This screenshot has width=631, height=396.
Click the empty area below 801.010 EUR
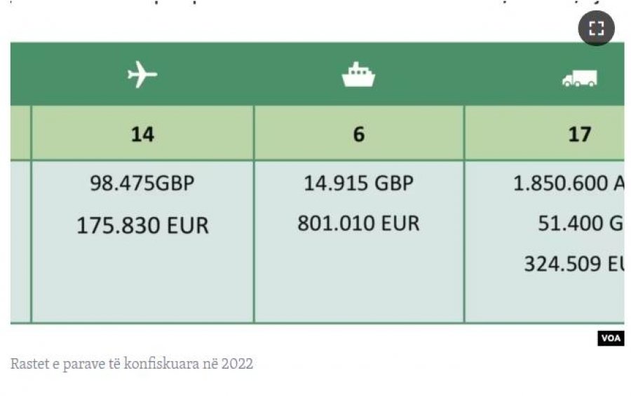pyautogui.click(x=358, y=280)
